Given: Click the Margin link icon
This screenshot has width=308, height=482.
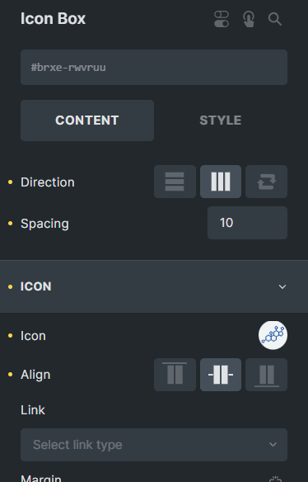Looking at the screenshot, I should point(275,479).
